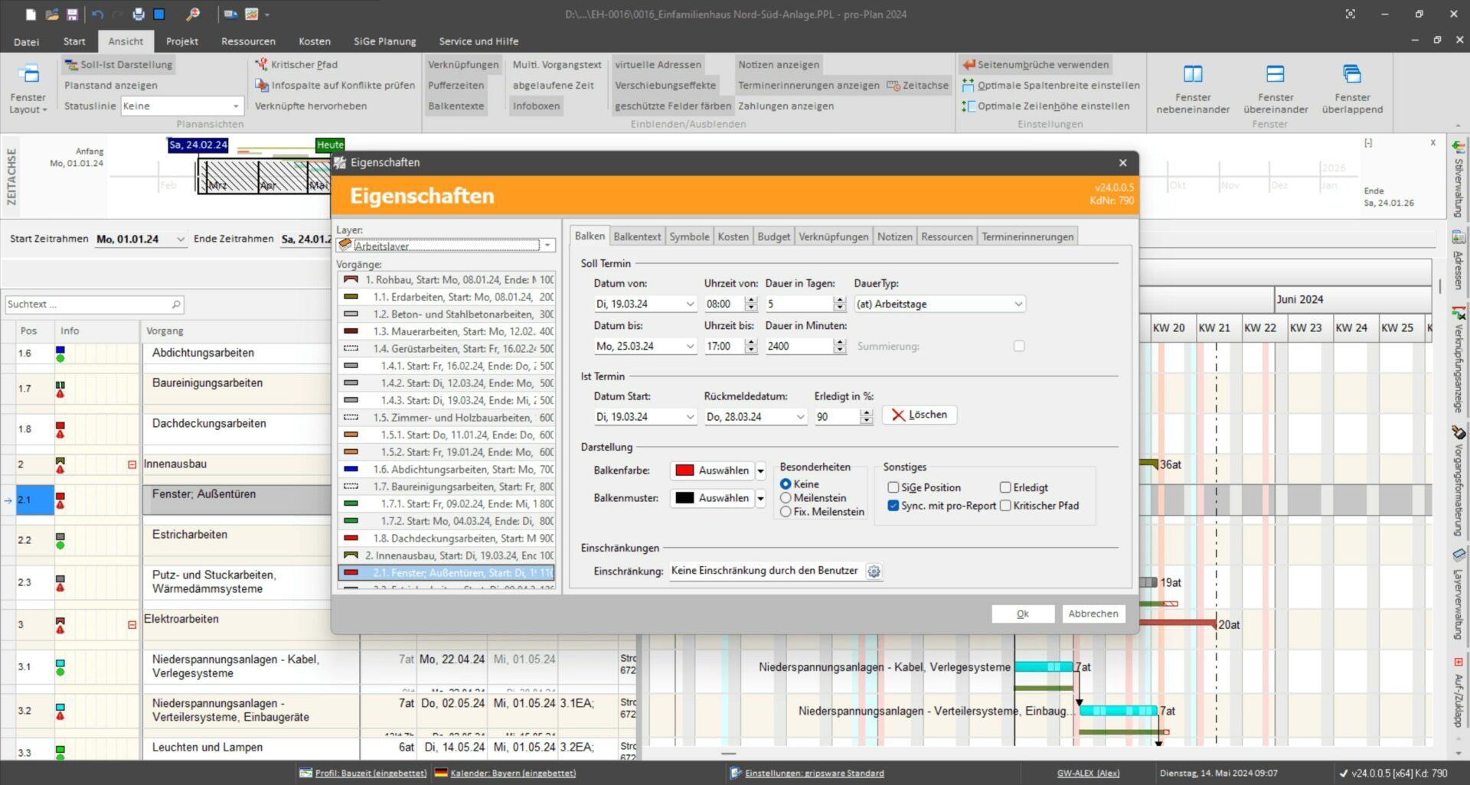The image size is (1470, 785).
Task: Select the Fenster nebeneinander icon
Action: [1193, 77]
